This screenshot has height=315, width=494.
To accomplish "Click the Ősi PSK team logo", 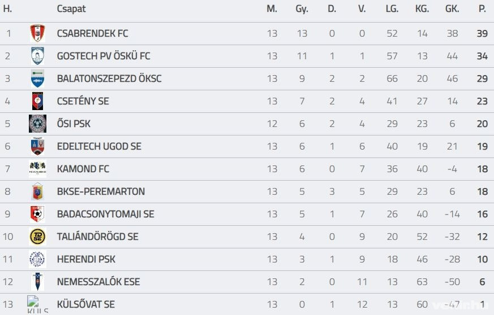I will pyautogui.click(x=37, y=124).
